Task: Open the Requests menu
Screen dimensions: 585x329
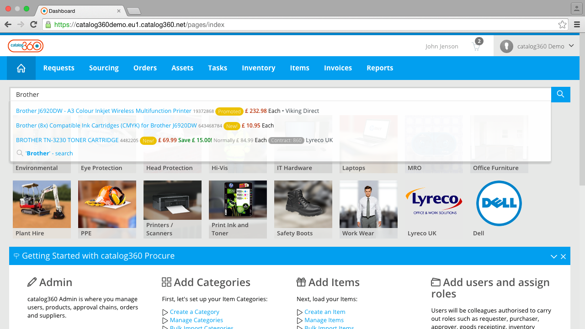Action: coord(59,68)
